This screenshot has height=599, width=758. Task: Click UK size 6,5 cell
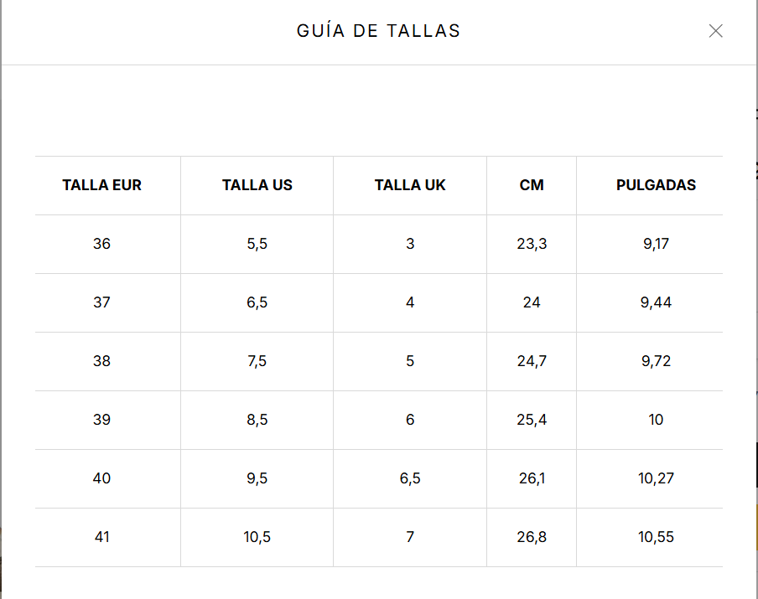pos(410,478)
